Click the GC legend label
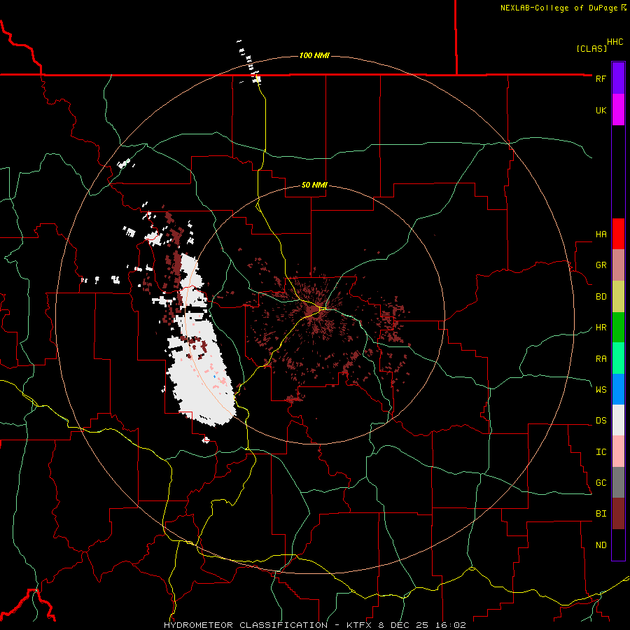 coord(601,482)
